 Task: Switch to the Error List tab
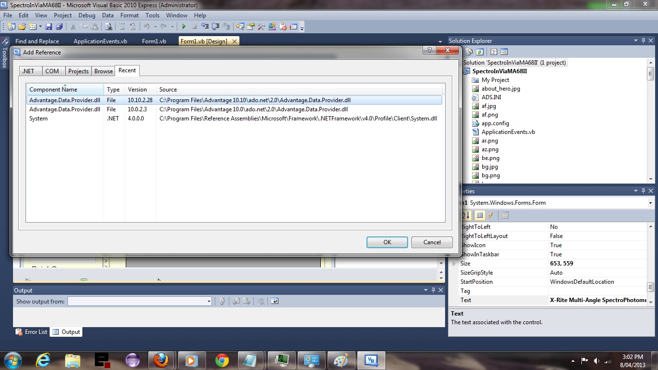point(31,332)
